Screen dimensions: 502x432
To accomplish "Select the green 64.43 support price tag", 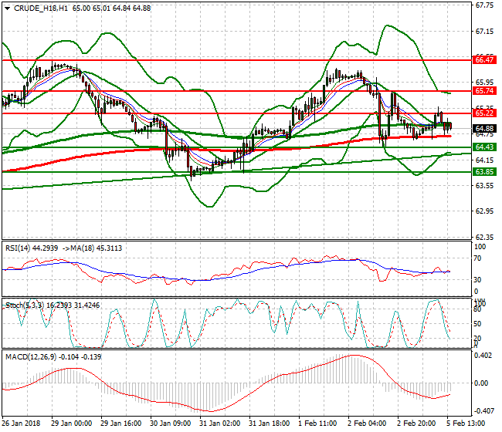I will (484, 147).
